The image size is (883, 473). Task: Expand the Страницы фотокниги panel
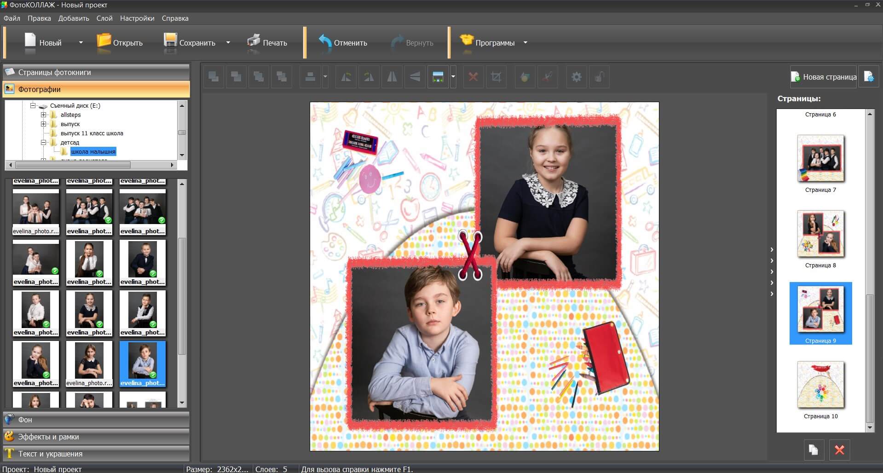[96, 72]
